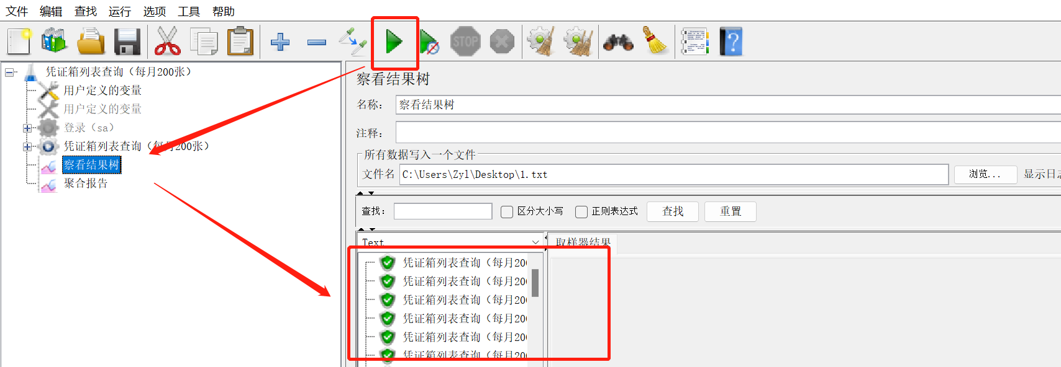Select 聚合报告 in the tree
This screenshot has width=1061, height=367.
(x=86, y=183)
